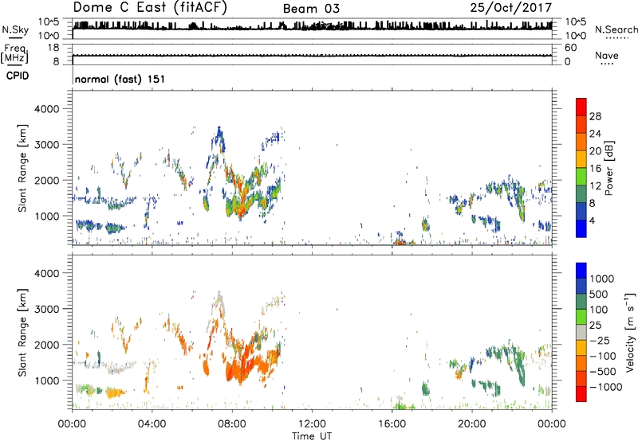Select the '16' Power colorbar tick label

coord(595,169)
